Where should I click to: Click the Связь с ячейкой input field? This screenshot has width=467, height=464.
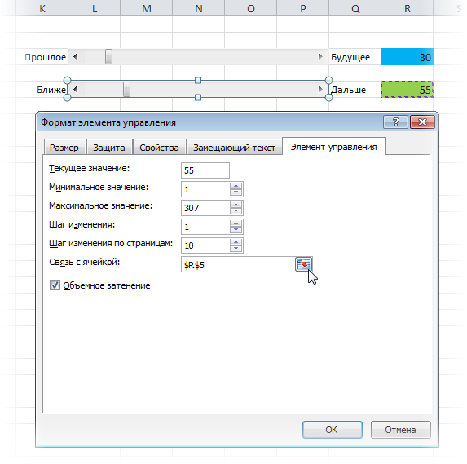click(238, 264)
